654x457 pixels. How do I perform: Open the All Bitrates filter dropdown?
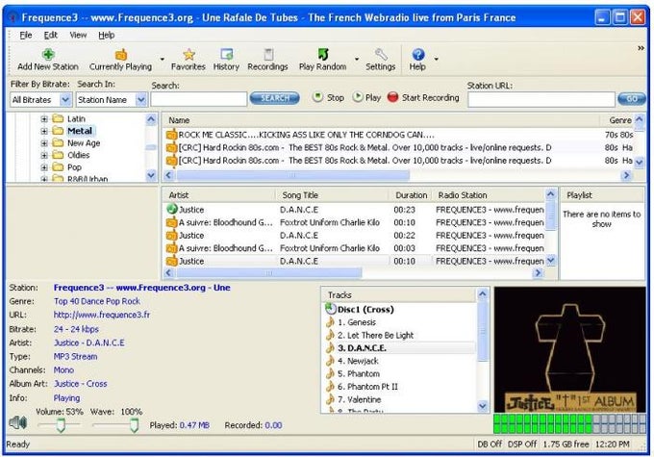coord(65,100)
